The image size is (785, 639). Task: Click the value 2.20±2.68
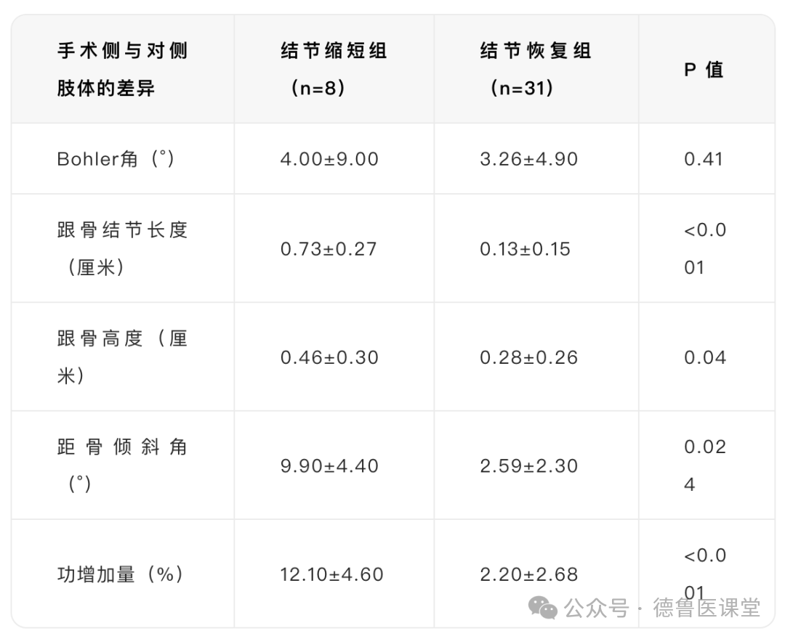tap(528, 574)
